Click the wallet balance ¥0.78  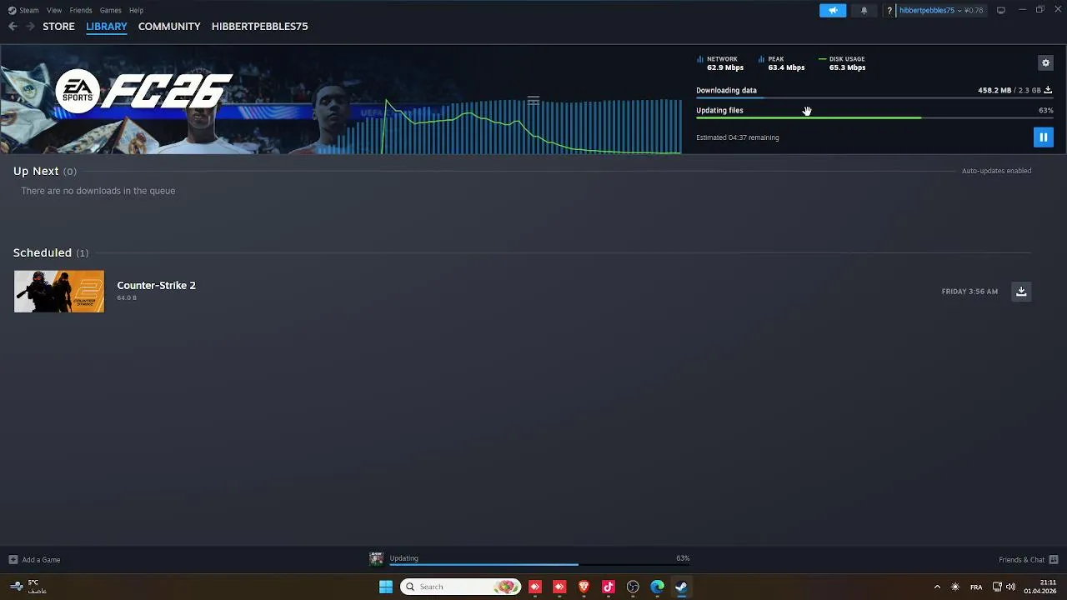coord(973,10)
